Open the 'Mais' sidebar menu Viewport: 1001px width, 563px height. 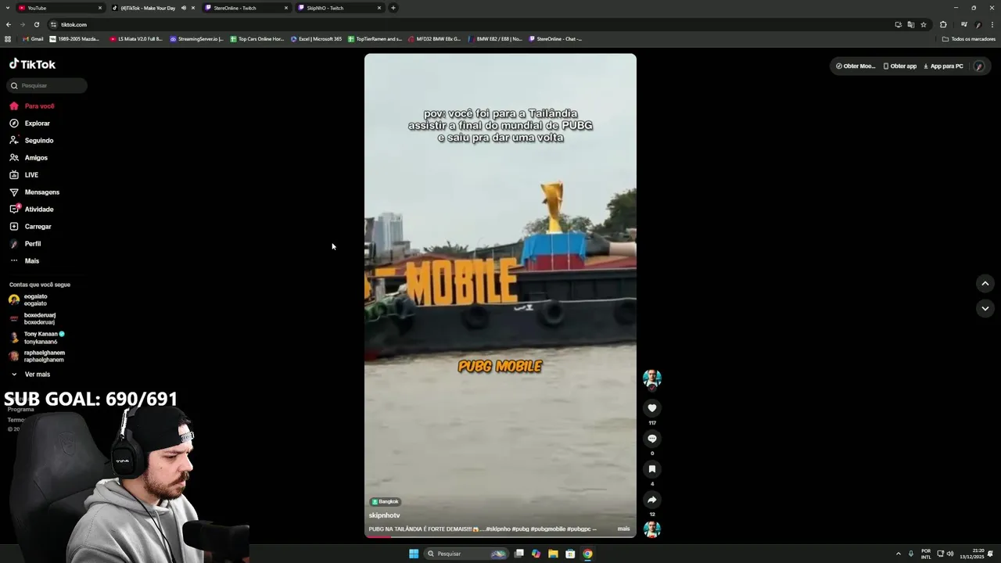(x=24, y=261)
